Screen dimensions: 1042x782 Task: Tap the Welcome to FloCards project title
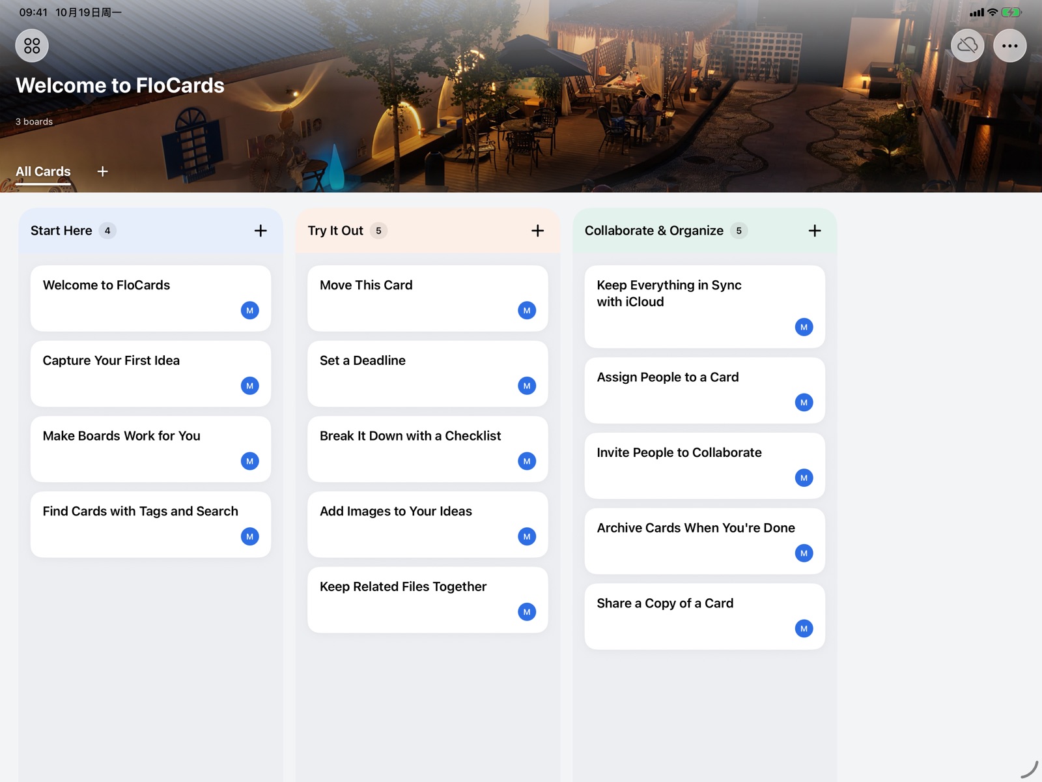point(120,85)
